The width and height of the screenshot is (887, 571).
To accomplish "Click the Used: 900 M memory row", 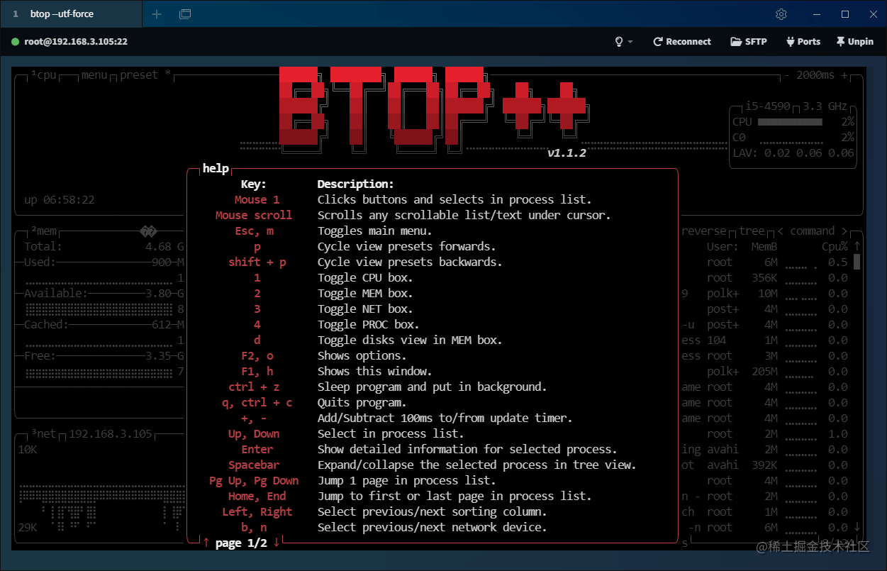I will 99,262.
